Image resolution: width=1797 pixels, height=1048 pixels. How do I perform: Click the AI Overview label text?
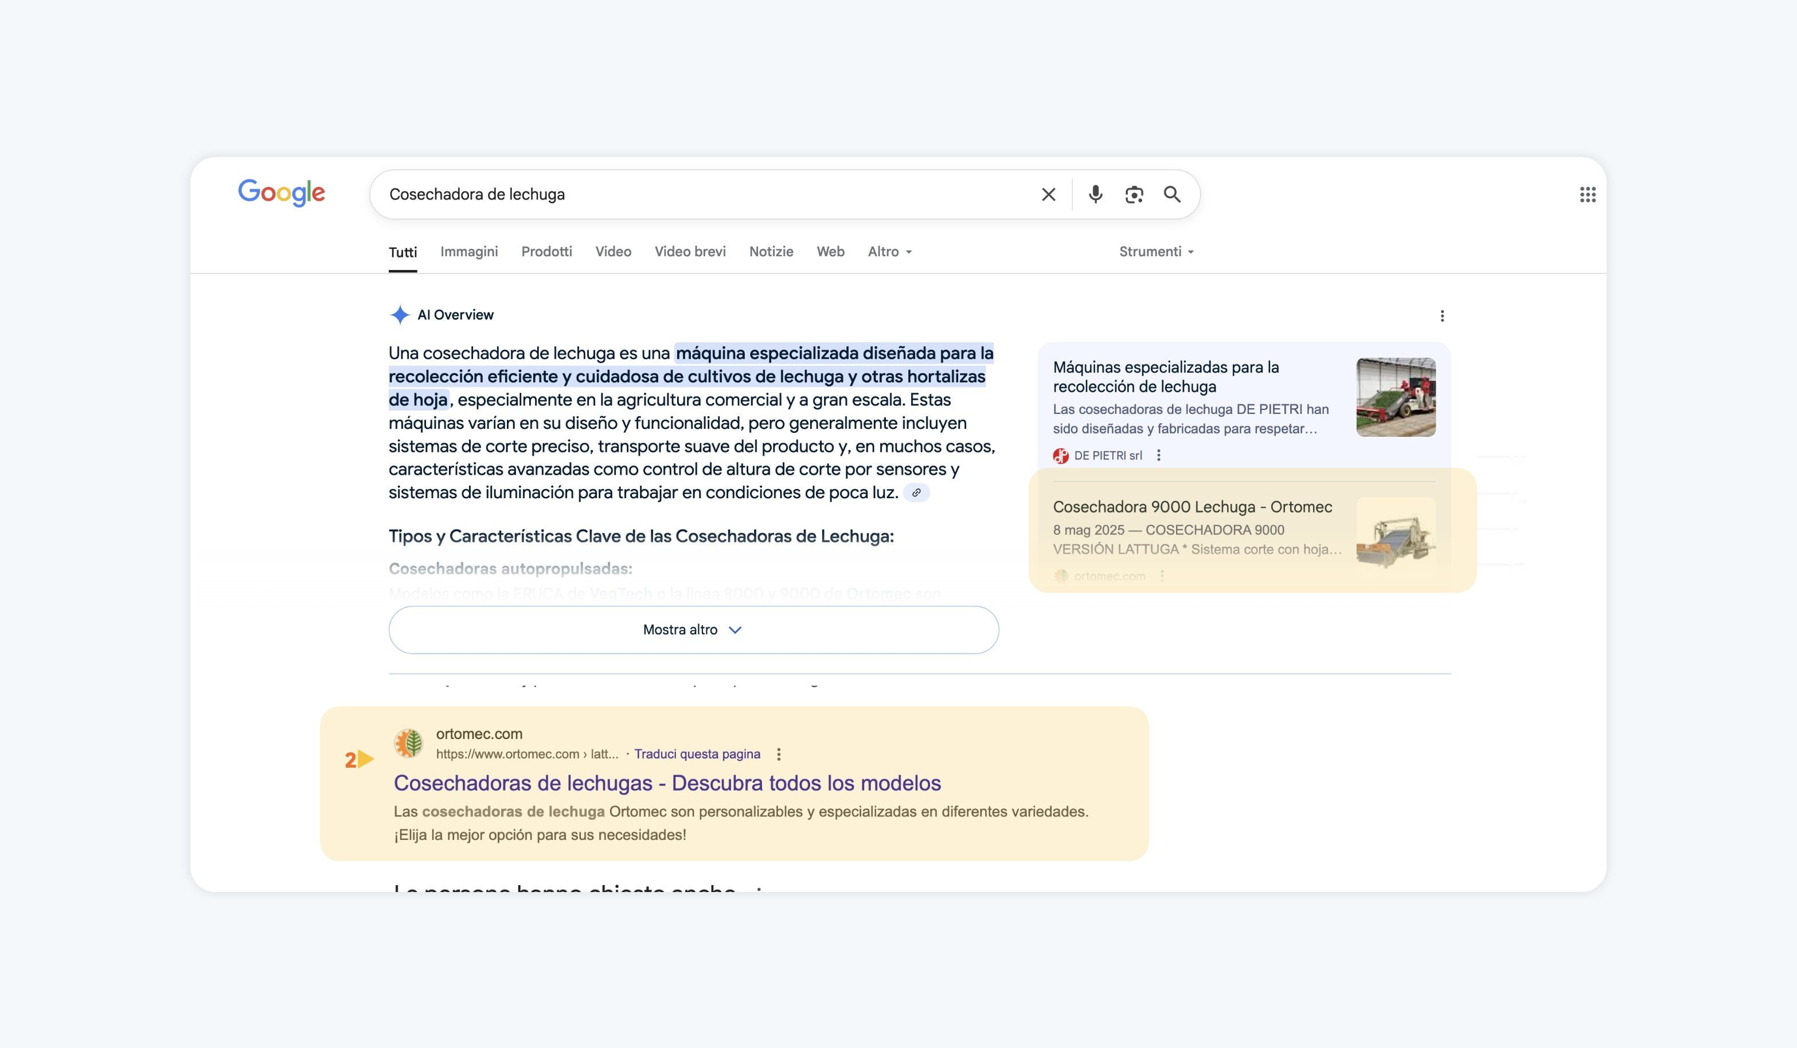click(456, 314)
